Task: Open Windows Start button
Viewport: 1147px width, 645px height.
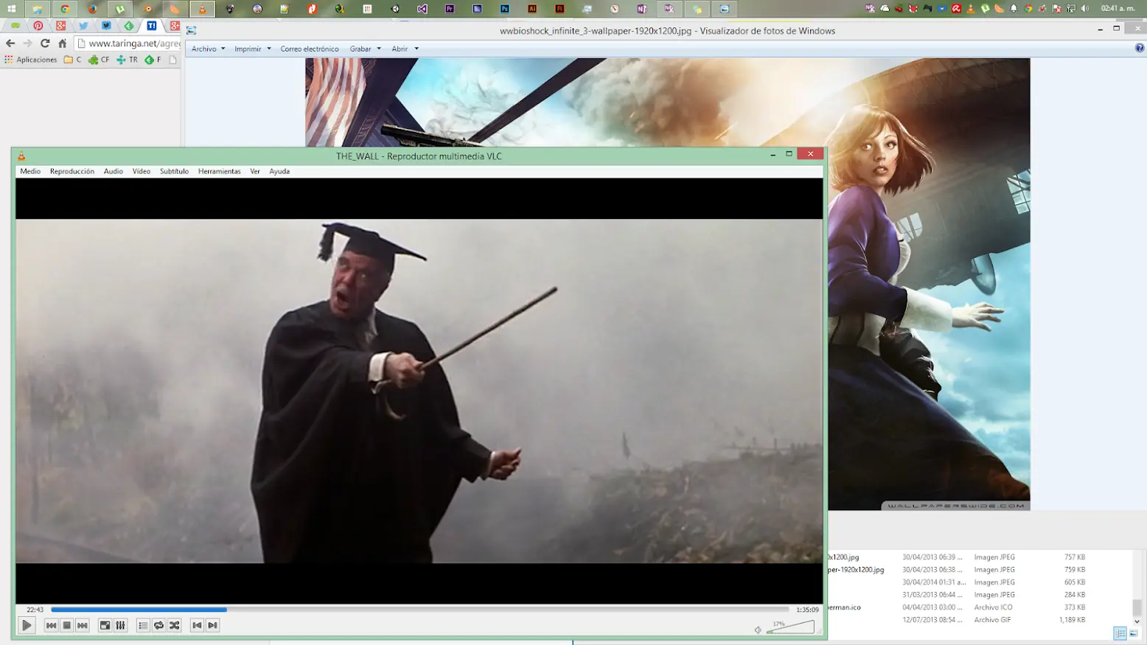Action: (12, 9)
